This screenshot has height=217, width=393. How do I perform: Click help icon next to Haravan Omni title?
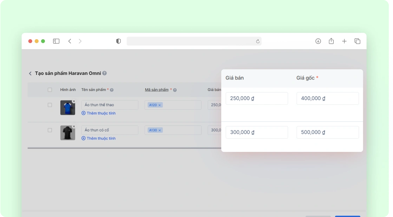pyautogui.click(x=105, y=73)
